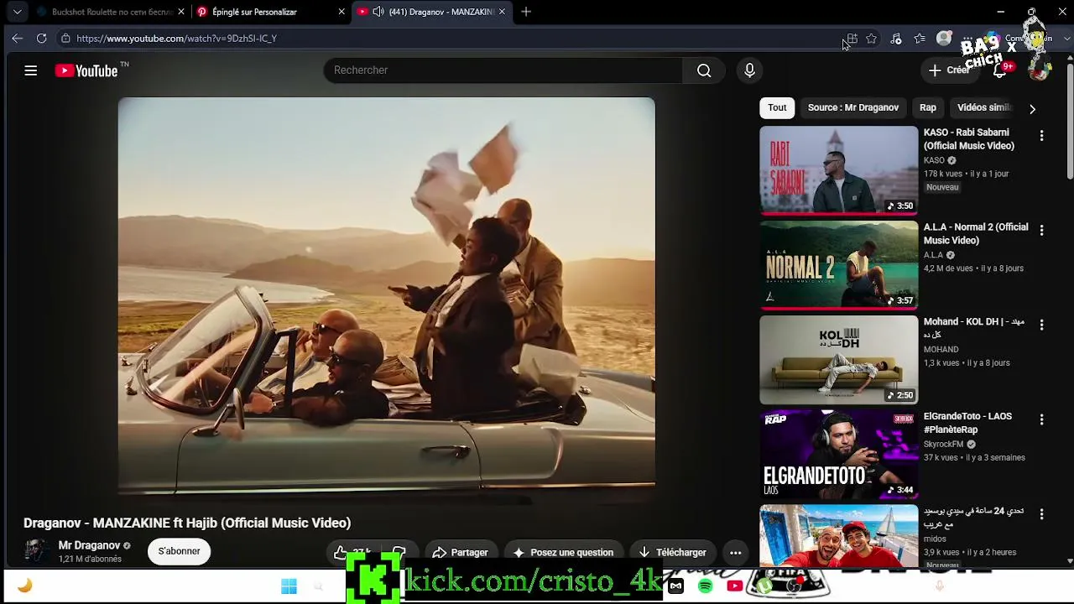Click the Créer button
Viewport: 1074px width, 604px height.
[x=949, y=70]
